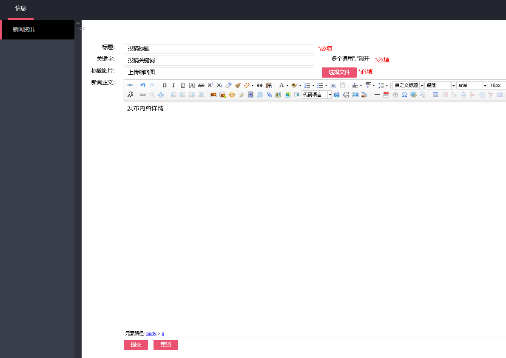The width and height of the screenshot is (506, 358).
Task: Insert music
Action: tap(259, 95)
